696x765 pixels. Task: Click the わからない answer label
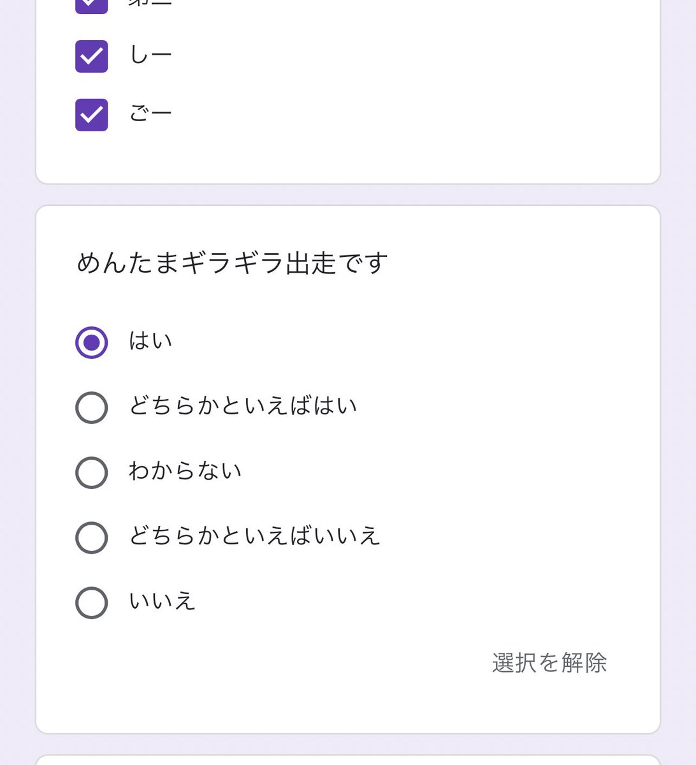[x=185, y=471]
